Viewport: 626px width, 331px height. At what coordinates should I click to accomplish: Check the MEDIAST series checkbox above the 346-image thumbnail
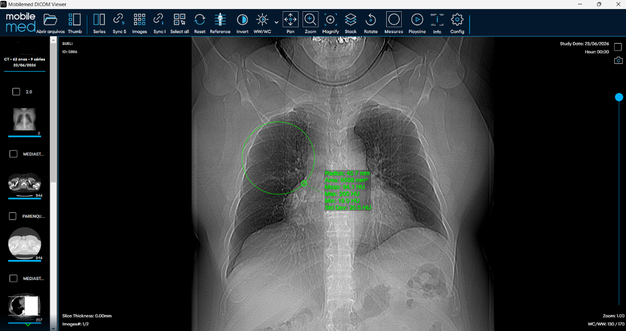coord(13,153)
